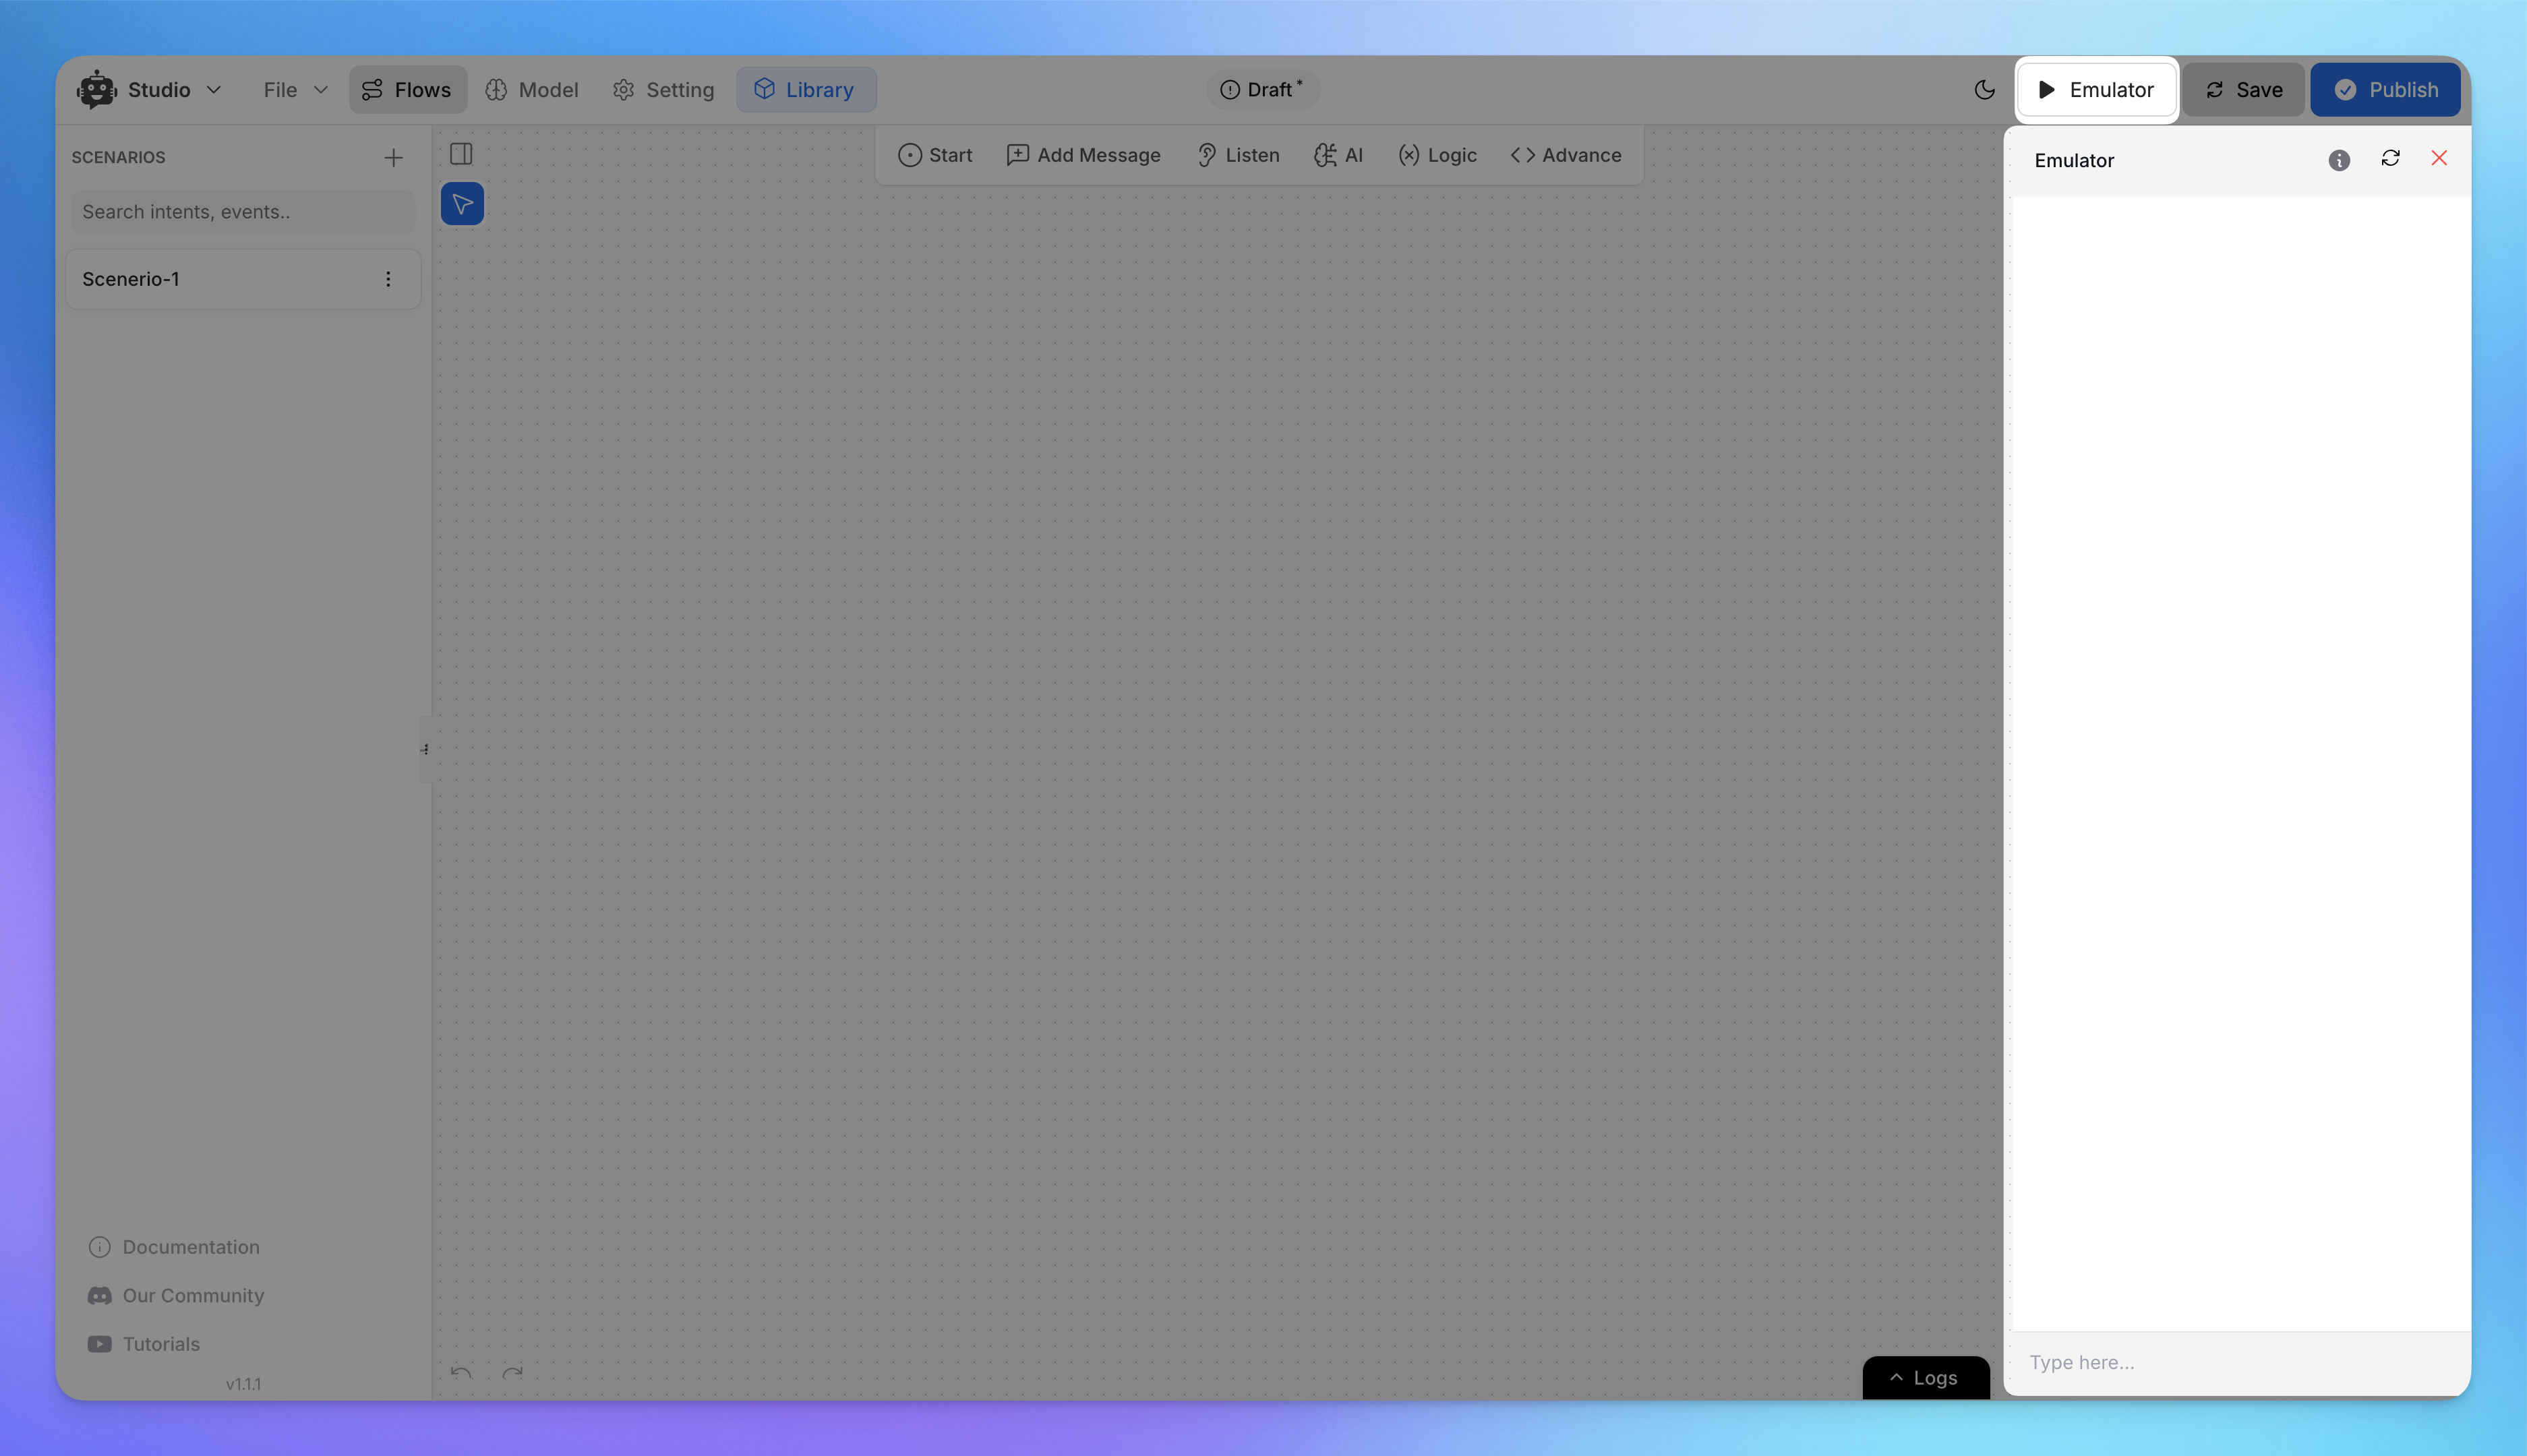The width and height of the screenshot is (2527, 1456).
Task: Open the AI node options
Action: (1339, 155)
